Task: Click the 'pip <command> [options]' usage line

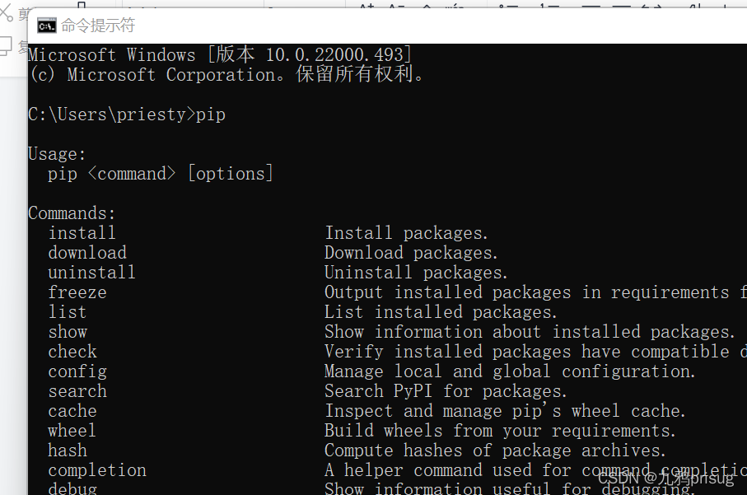Action: tap(160, 174)
